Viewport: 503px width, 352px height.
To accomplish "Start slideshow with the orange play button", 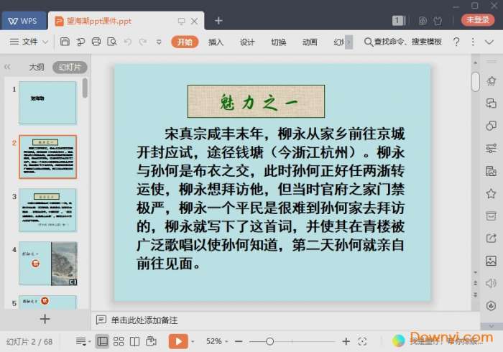I will [x=177, y=341].
